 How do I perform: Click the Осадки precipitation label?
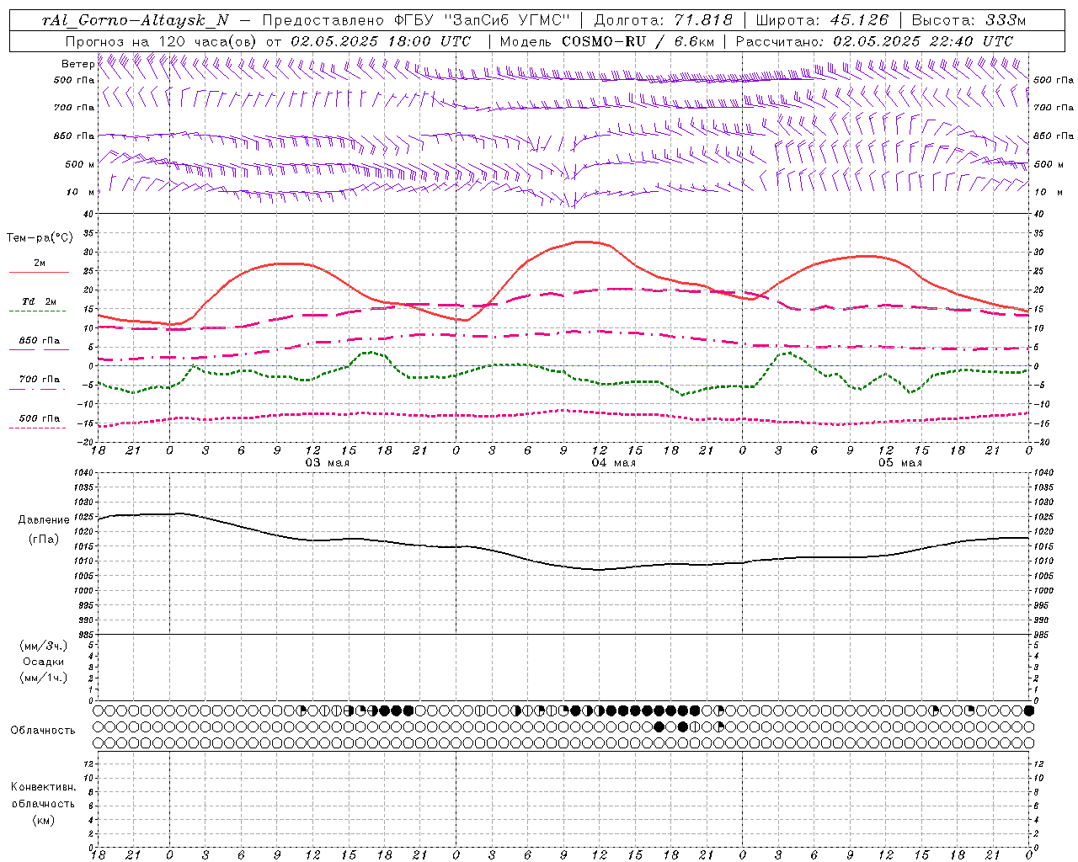(x=44, y=662)
